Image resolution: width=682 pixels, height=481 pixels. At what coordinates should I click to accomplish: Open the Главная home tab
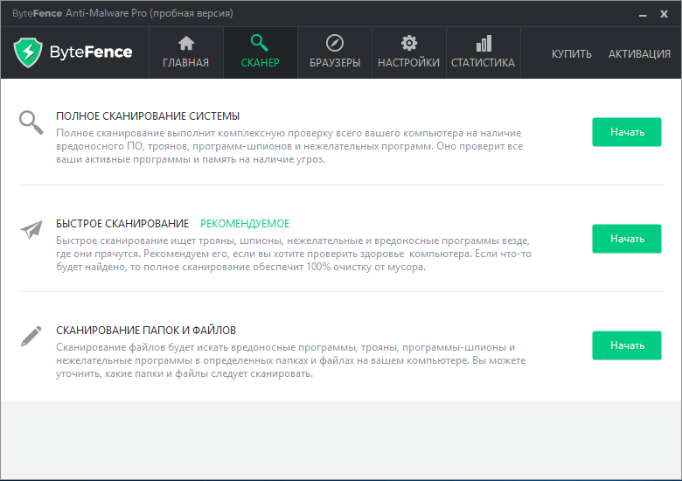tap(186, 52)
